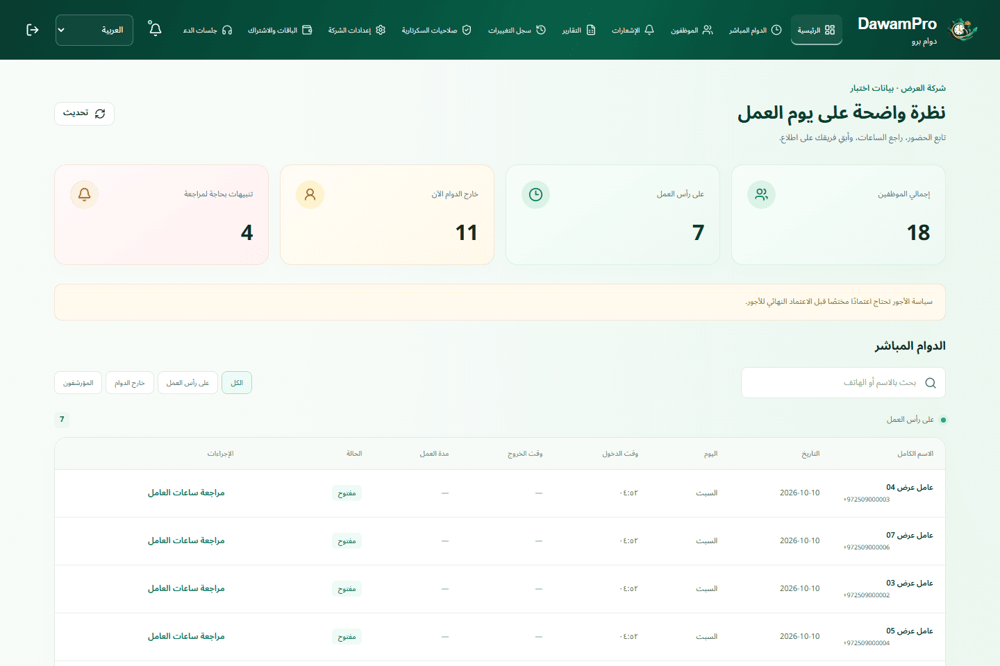
Task: Click the packages wallet icon
Action: pyautogui.click(x=307, y=30)
